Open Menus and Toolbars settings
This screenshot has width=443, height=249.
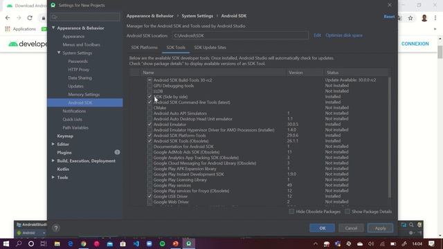(82, 44)
